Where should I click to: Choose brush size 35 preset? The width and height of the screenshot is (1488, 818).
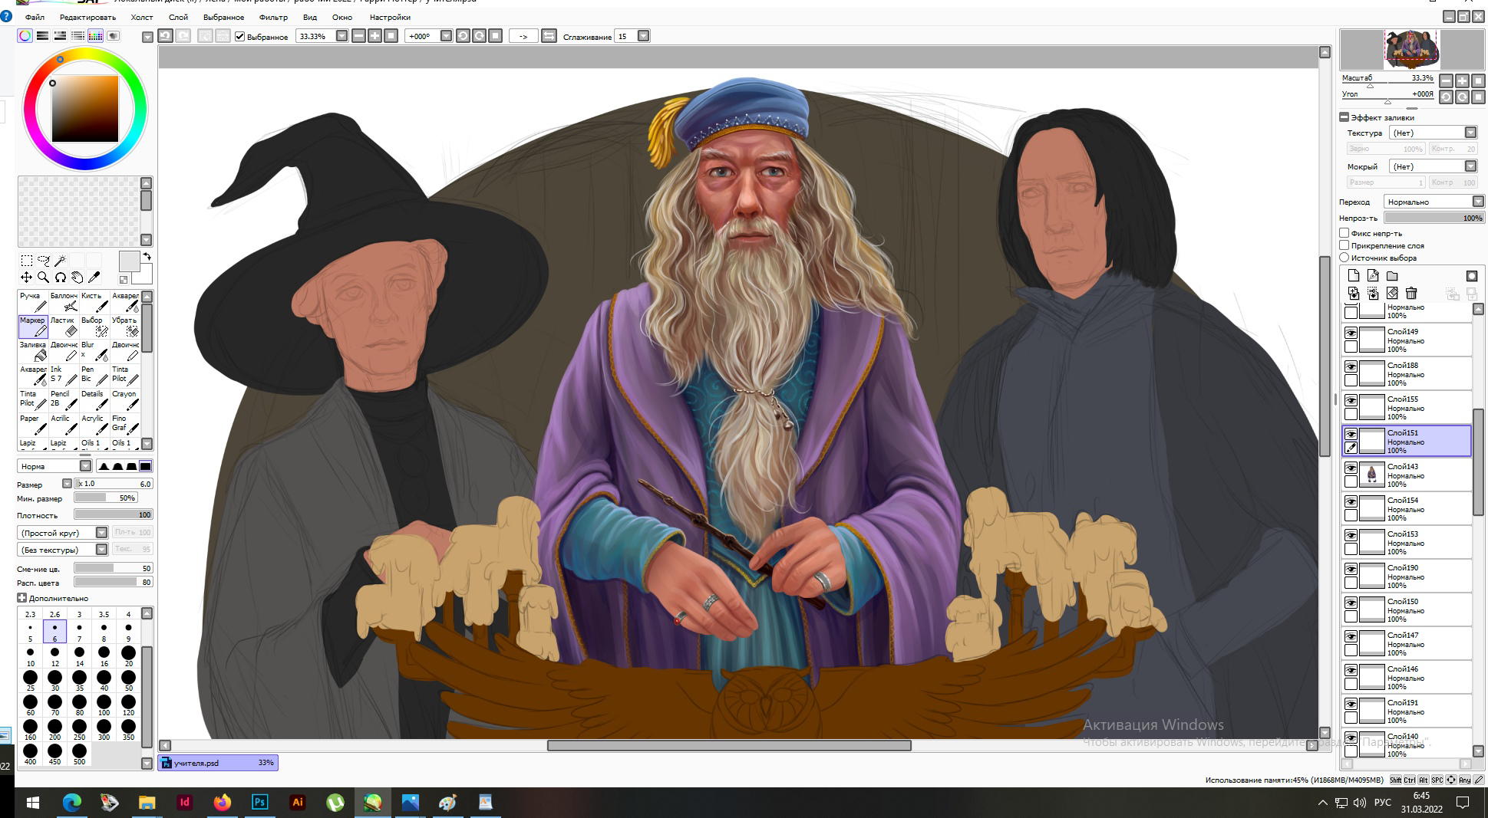pyautogui.click(x=79, y=680)
